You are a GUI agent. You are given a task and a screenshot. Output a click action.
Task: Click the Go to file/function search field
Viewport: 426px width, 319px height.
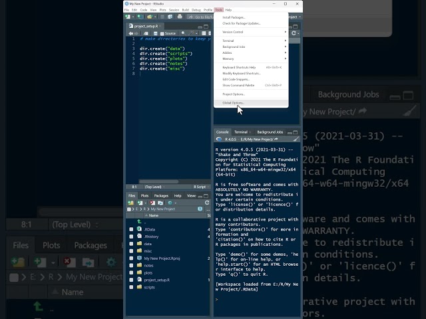(x=201, y=17)
